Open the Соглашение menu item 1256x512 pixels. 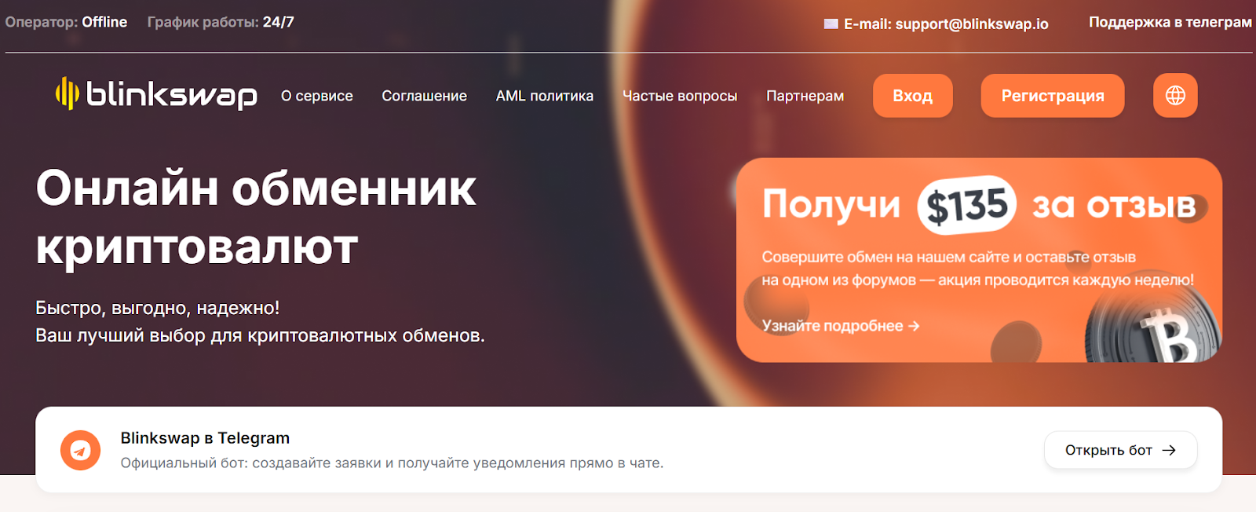pyautogui.click(x=424, y=96)
